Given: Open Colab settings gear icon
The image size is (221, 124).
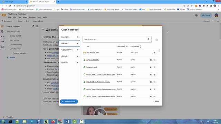Looking at the screenshot, I should click(196, 15).
